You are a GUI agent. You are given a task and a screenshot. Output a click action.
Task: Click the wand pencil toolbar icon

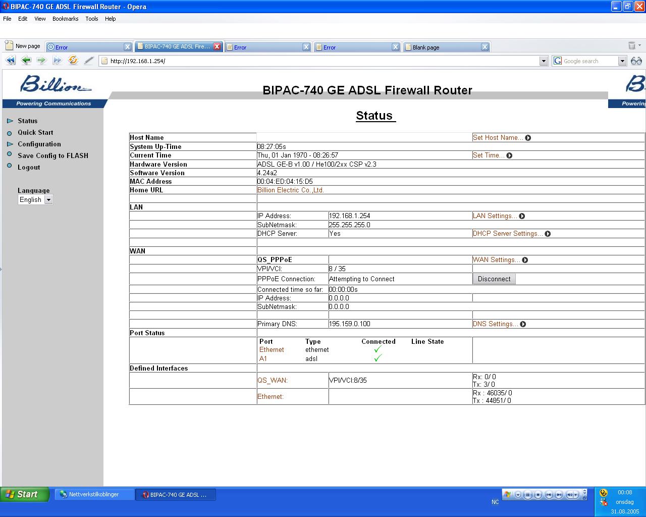click(x=89, y=61)
